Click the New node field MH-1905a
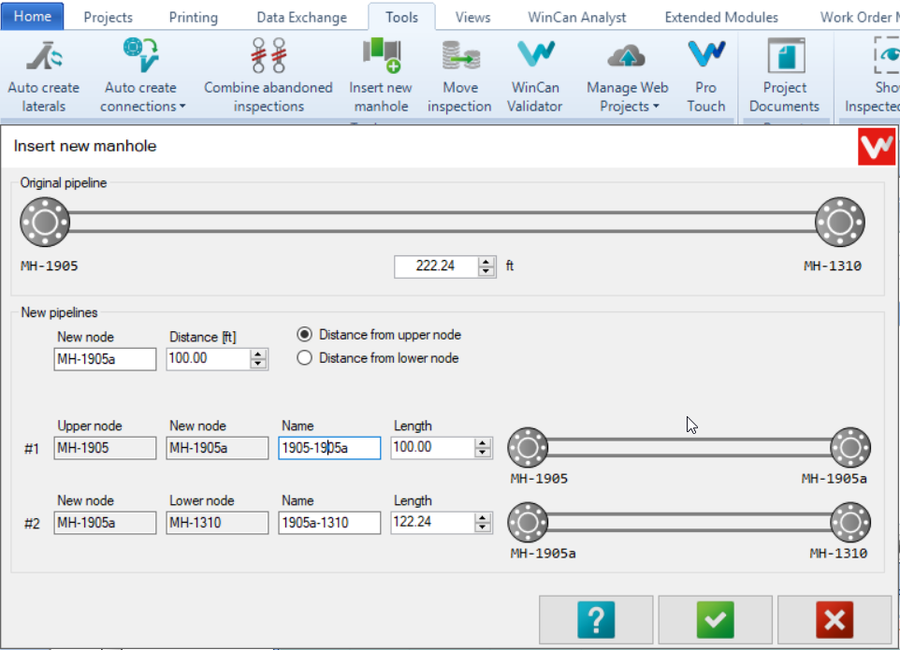The width and height of the screenshot is (900, 650). pyautogui.click(x=105, y=359)
